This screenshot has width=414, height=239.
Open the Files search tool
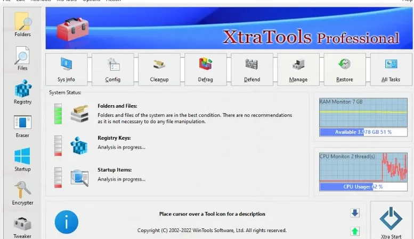tap(22, 58)
